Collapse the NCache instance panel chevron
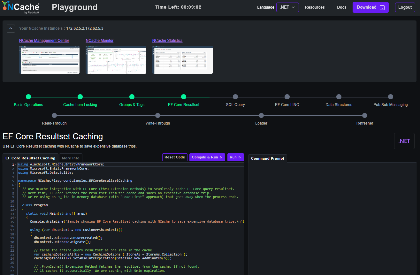Viewport: 420px width, 275px height. pyautogui.click(x=11, y=28)
